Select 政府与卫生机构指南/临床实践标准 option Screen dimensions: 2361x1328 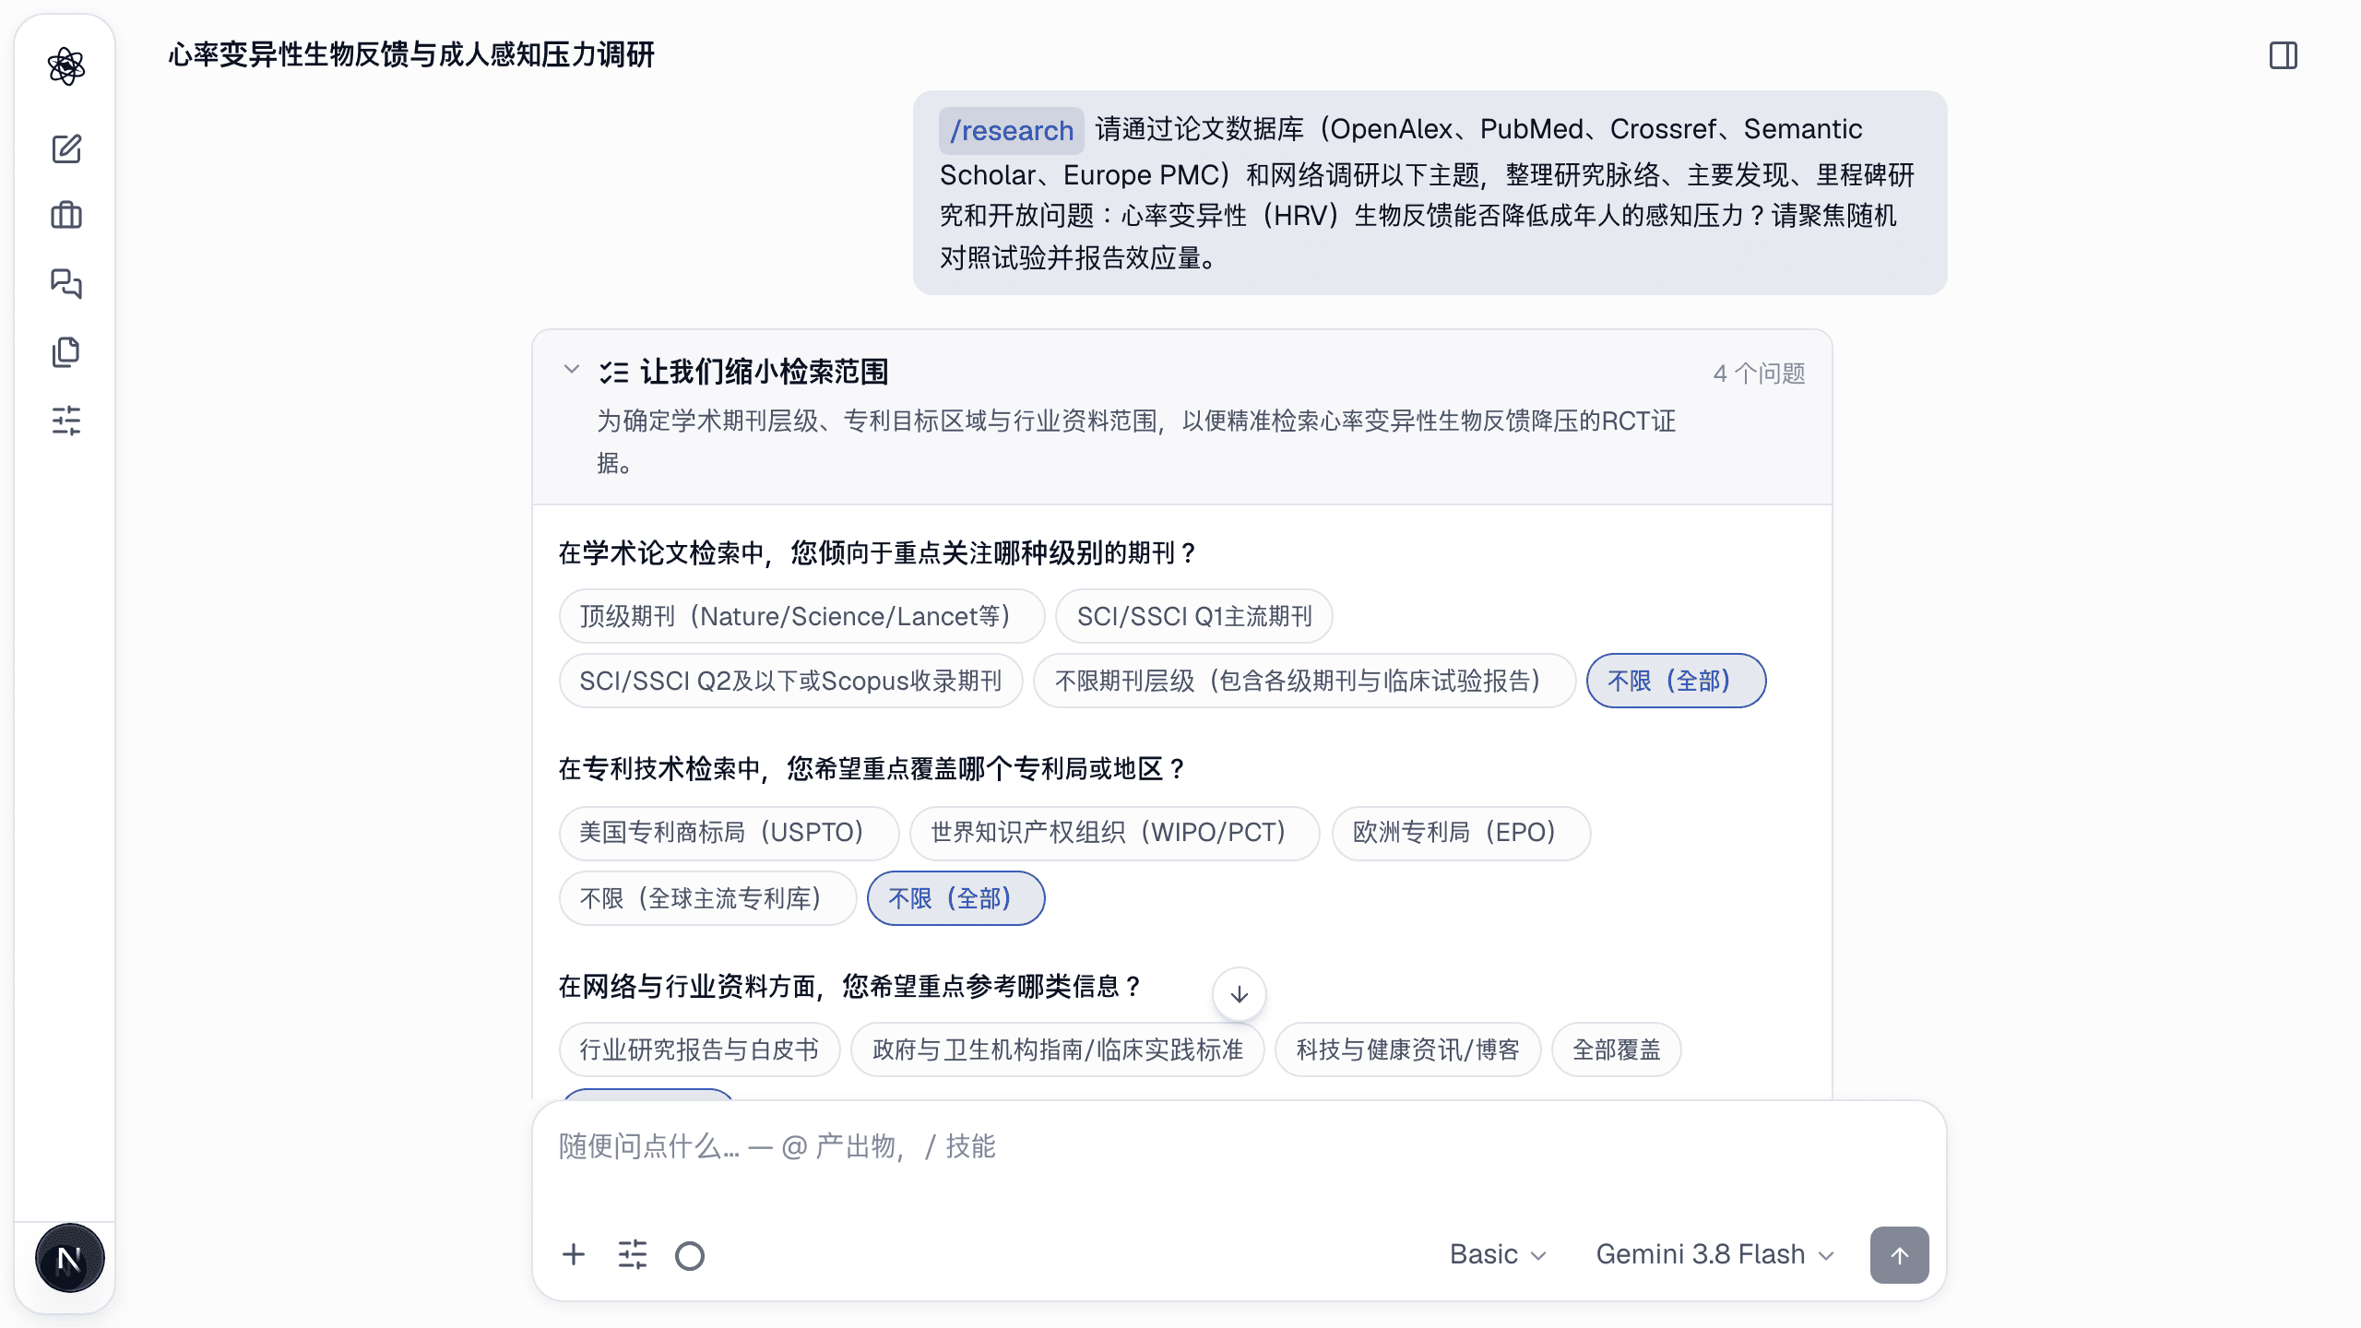coord(1057,1049)
